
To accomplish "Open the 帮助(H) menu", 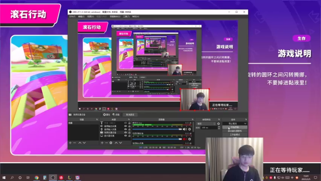I will (x=136, y=16).
